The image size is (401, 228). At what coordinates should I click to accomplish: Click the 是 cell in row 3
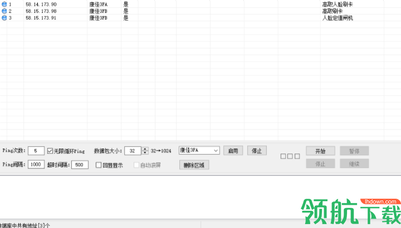125,18
